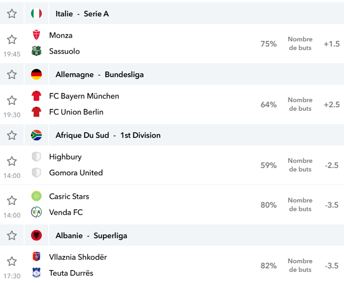This screenshot has width=344, height=283.
Task: Open FC Union Berlin team page
Action: 76,112
